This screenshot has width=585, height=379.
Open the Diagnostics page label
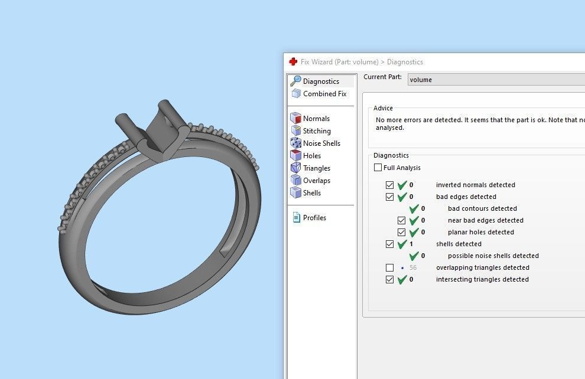coord(321,81)
